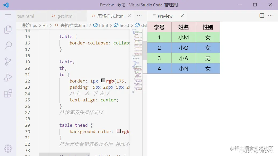The image size is (278, 156).
Task: Click the 性别 table header in preview
Action: point(208,27)
